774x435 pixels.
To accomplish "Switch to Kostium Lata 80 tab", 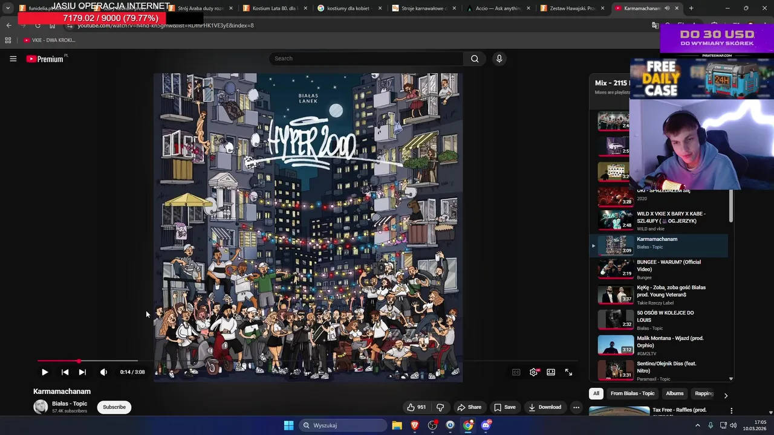I will [x=275, y=8].
